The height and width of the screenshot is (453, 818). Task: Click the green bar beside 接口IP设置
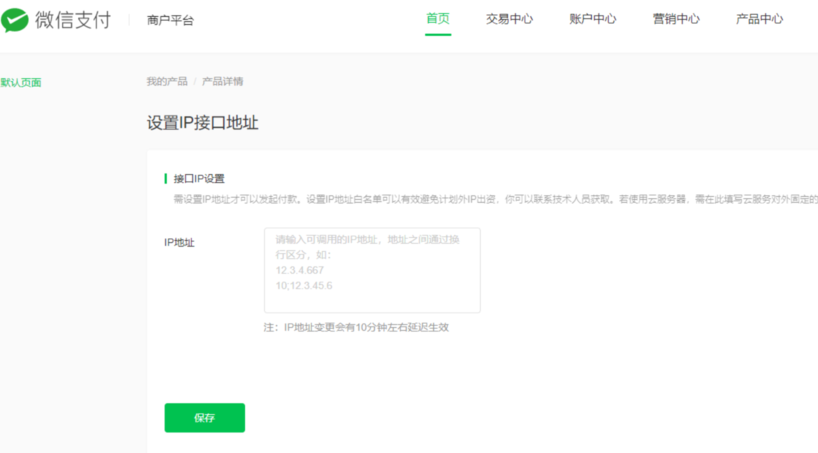point(166,179)
